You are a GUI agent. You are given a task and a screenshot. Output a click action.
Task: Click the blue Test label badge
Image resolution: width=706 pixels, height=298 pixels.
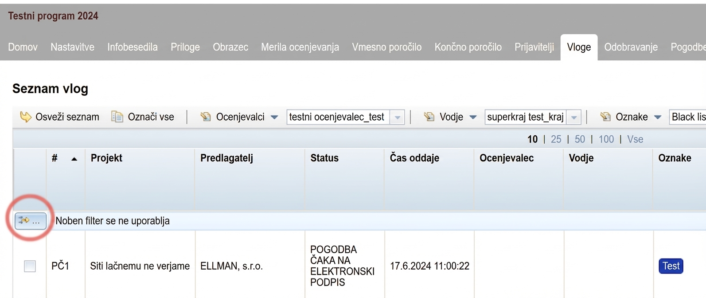tap(671, 266)
